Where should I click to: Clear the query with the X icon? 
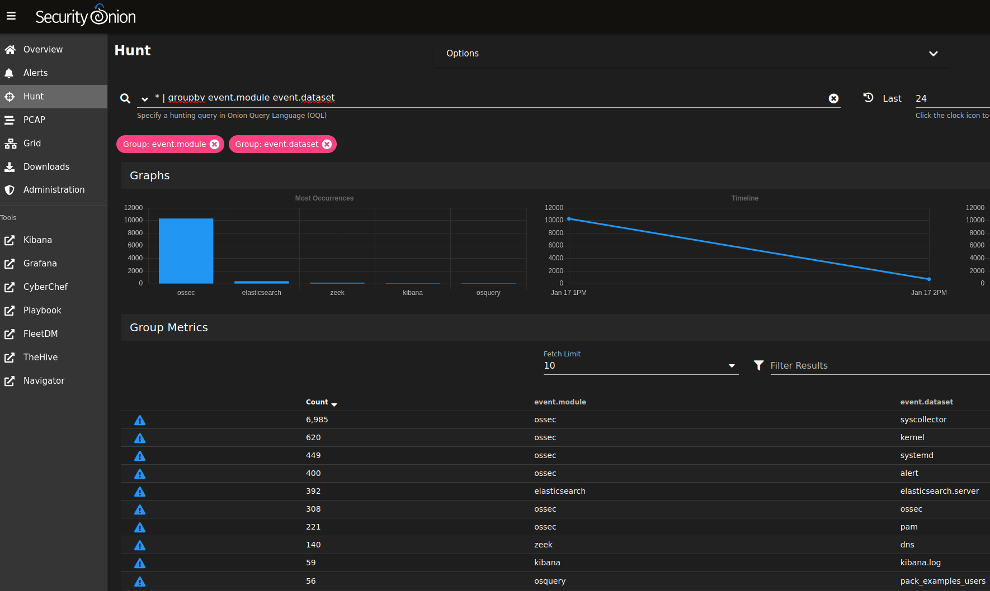833,98
